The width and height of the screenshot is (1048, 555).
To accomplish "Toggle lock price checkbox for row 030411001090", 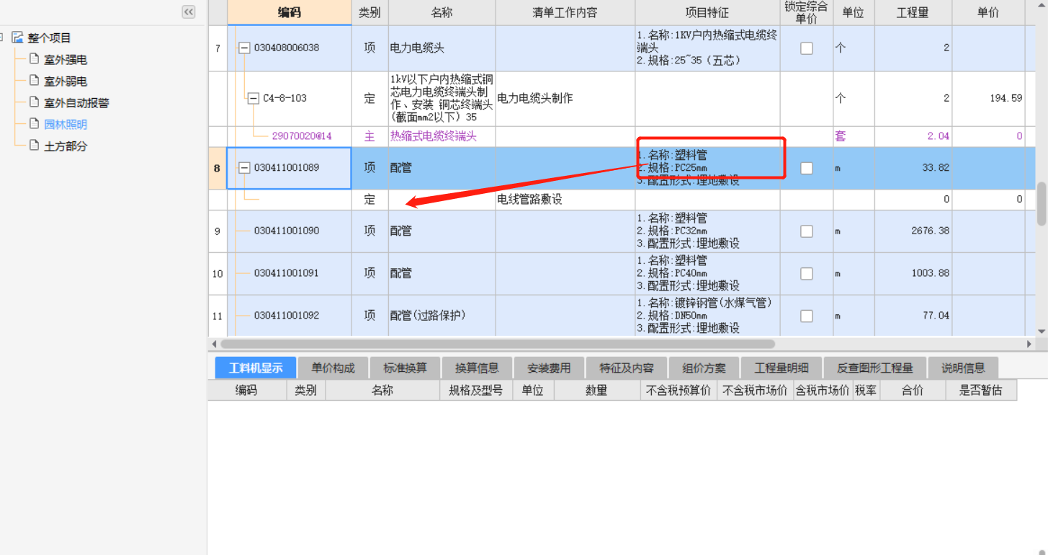I will [807, 231].
